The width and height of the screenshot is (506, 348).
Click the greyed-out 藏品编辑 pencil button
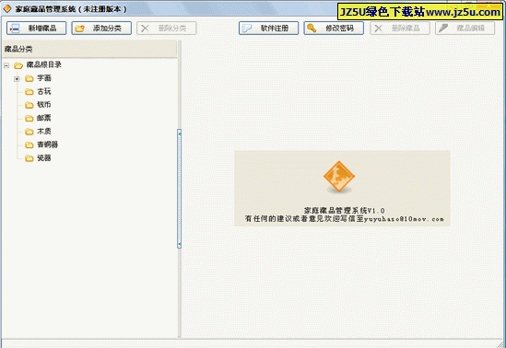(x=465, y=29)
